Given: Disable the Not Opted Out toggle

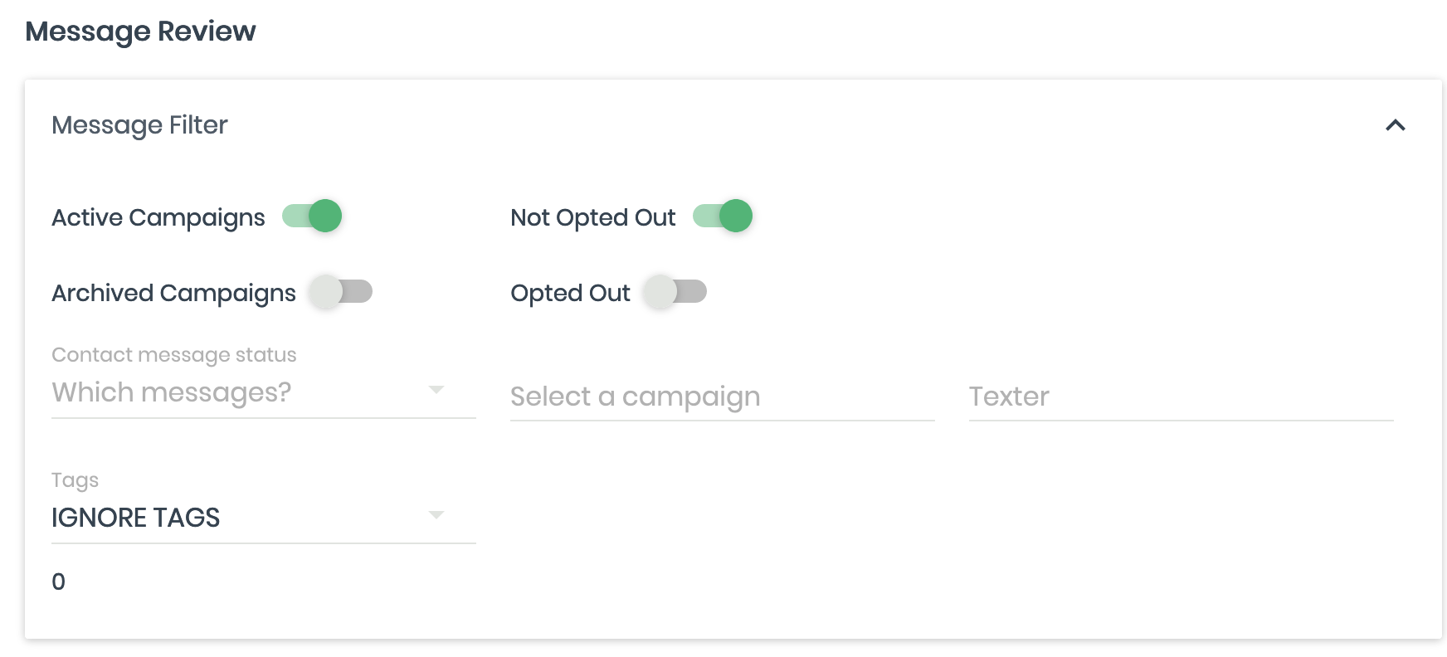Looking at the screenshot, I should coord(723,217).
